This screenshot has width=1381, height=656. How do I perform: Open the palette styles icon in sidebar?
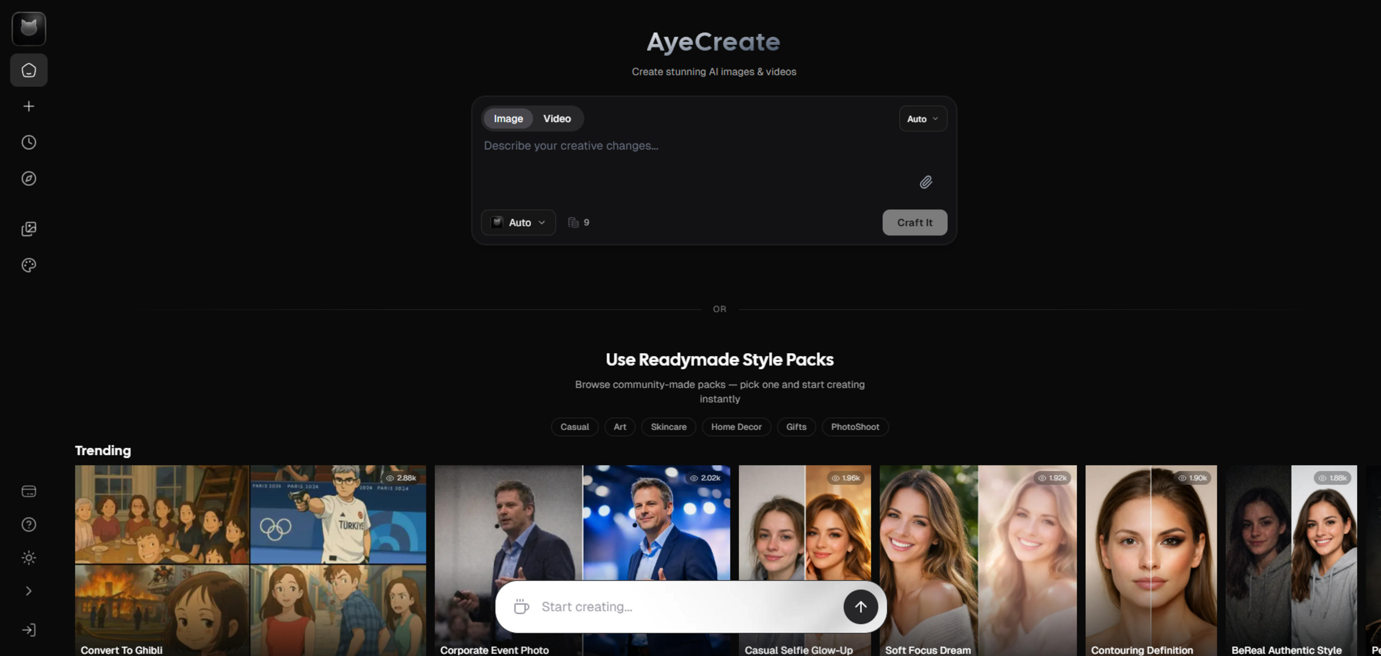pos(29,265)
